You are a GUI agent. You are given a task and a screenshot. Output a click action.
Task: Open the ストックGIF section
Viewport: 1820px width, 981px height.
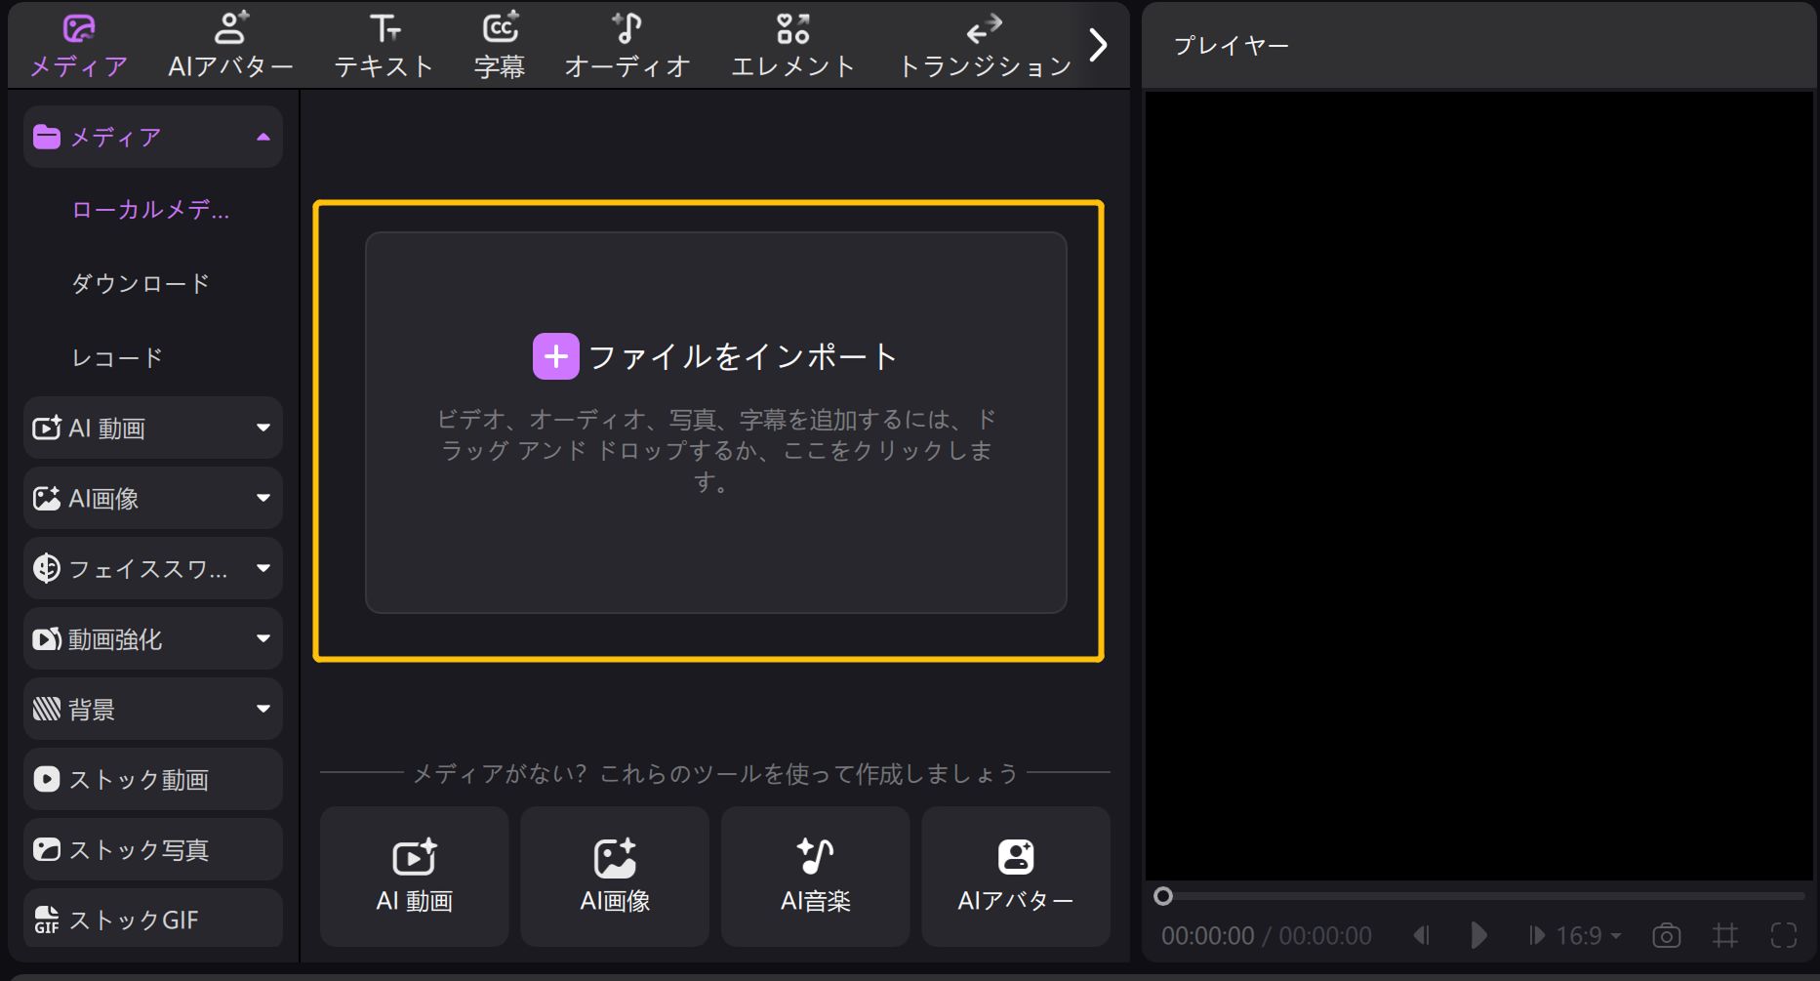point(151,918)
